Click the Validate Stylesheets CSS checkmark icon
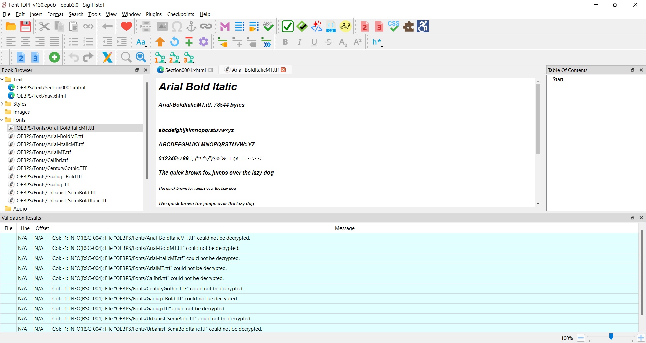The image size is (646, 343). click(394, 26)
